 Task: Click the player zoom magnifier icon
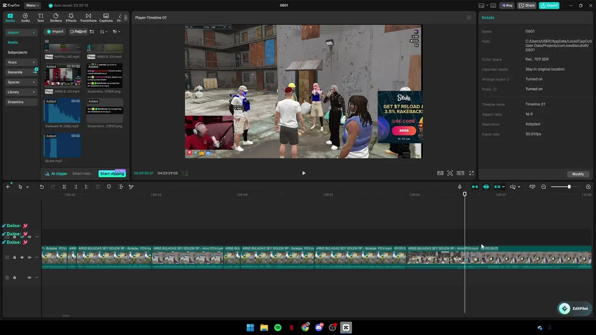tap(450, 173)
